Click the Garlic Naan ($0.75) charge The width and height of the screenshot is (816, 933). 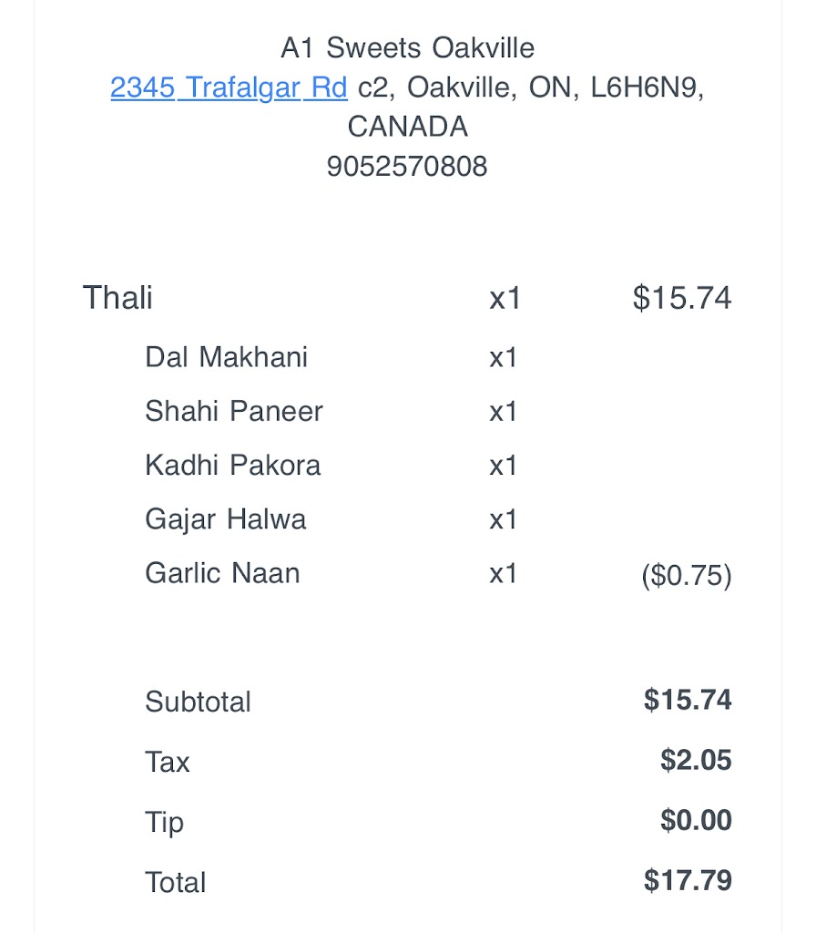pos(687,576)
